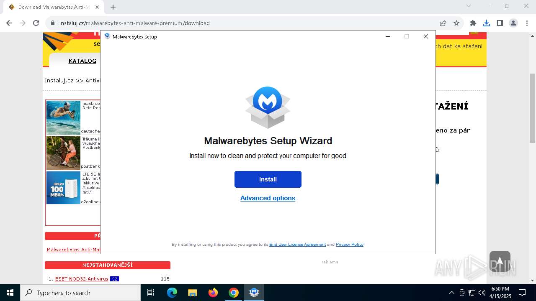Viewport: 536px width, 301px height.
Task: Open Chrome downloads icon
Action: tap(487, 23)
